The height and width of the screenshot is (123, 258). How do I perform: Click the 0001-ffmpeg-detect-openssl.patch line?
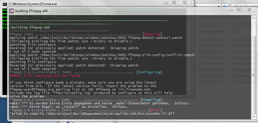[96, 38]
